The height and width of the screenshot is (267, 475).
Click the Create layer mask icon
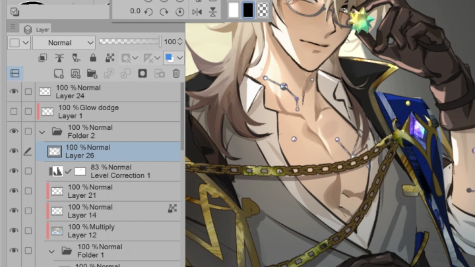142,73
